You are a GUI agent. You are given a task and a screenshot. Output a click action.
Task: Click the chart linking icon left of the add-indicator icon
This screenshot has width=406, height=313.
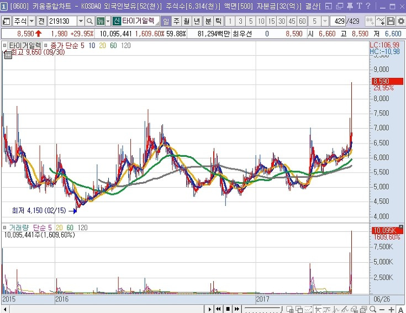370,21
